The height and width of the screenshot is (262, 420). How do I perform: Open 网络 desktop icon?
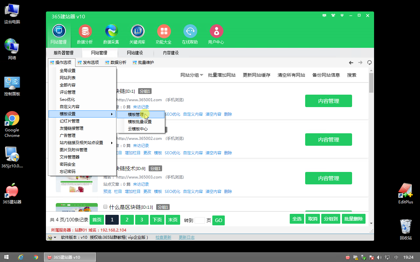[x=12, y=49]
